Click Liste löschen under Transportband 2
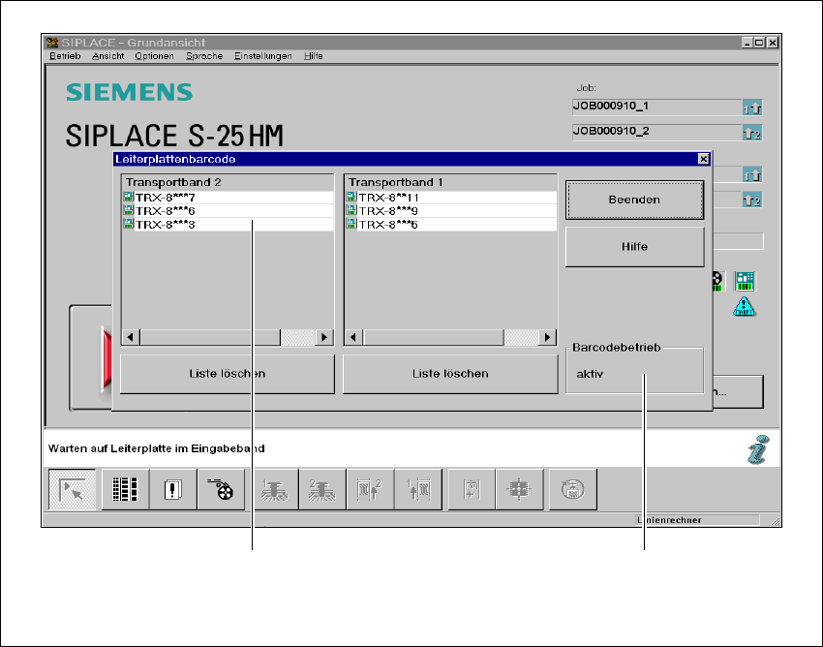The image size is (823, 647). [227, 373]
